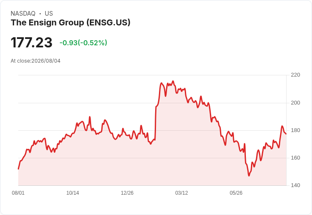The height and width of the screenshot is (215, 312).
Task: Click the final end point of price line
Action: pos(286,134)
